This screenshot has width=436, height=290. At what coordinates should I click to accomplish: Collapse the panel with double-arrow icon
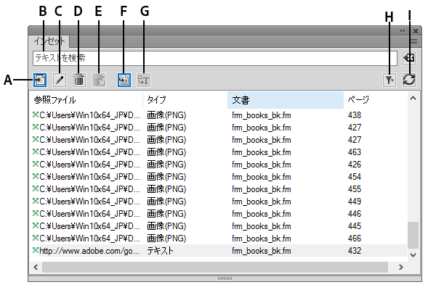403,31
